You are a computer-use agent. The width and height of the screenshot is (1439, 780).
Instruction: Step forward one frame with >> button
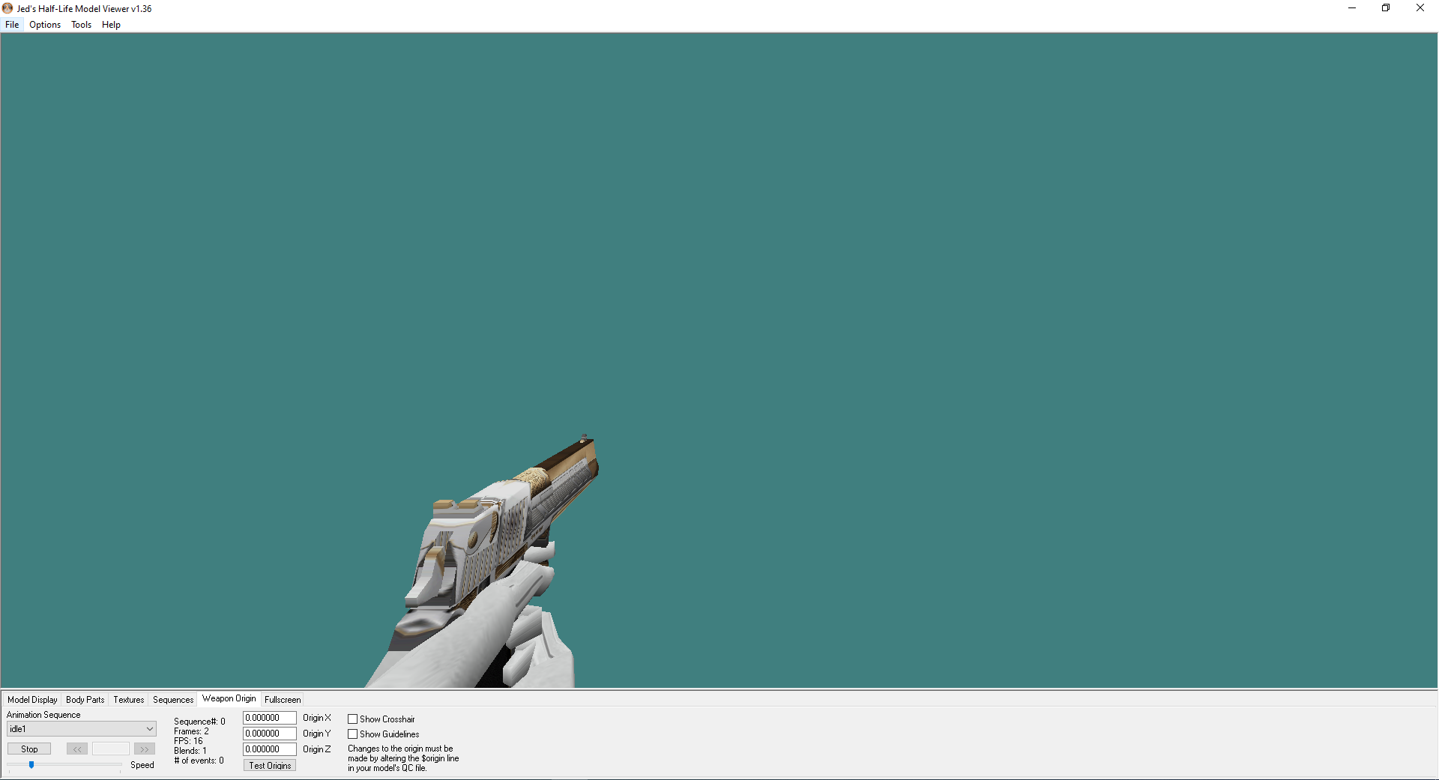pyautogui.click(x=145, y=749)
